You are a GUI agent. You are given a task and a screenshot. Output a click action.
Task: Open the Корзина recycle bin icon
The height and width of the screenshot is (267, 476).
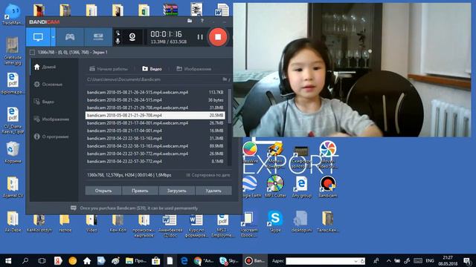[13, 153]
